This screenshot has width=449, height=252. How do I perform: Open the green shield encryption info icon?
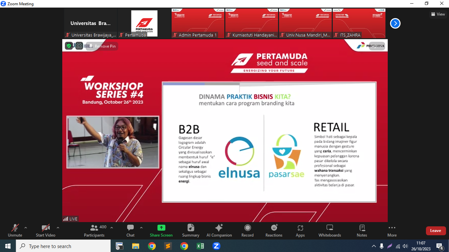point(69,46)
